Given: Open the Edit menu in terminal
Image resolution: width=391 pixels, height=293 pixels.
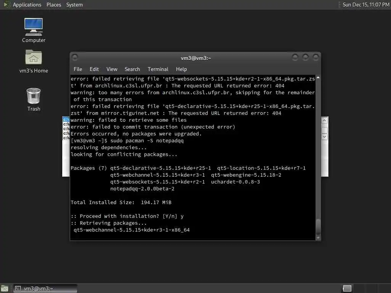Looking at the screenshot, I should click(94, 69).
